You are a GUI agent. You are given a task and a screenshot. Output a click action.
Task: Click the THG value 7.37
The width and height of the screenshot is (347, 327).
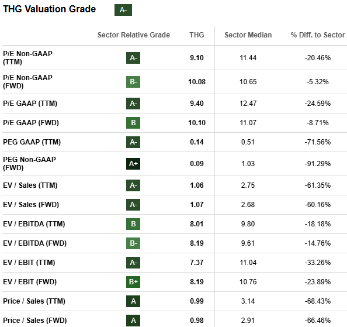point(197,263)
